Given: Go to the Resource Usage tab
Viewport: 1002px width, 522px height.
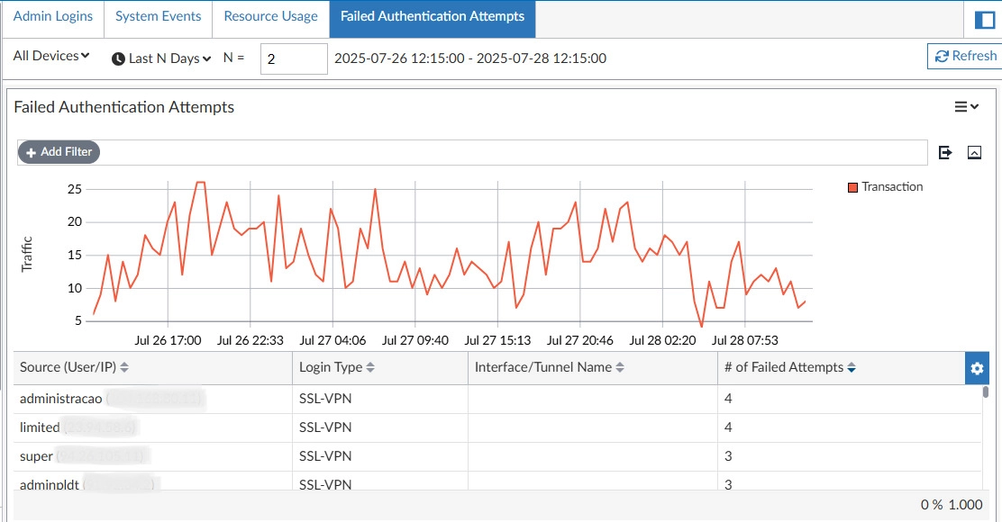Looking at the screenshot, I should click(270, 17).
